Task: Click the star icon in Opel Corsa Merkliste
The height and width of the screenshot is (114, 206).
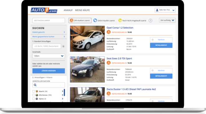Action: pos(152,40)
